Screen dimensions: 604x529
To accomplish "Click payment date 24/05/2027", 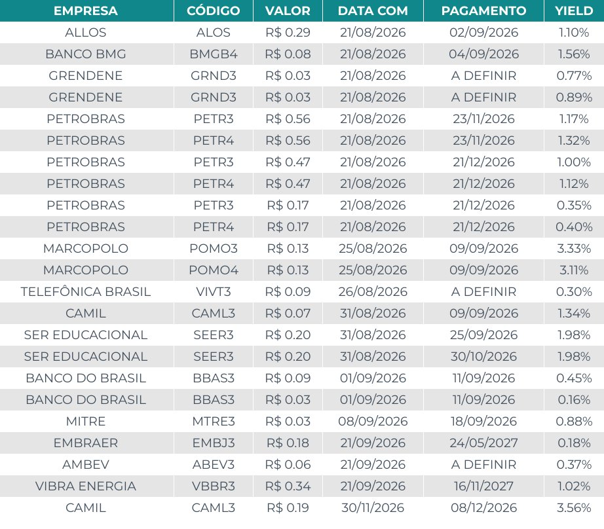I will (x=484, y=443).
